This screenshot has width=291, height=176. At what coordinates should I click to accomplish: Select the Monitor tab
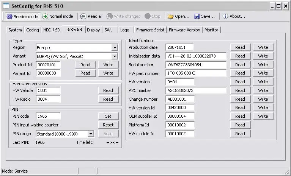coord(211,30)
